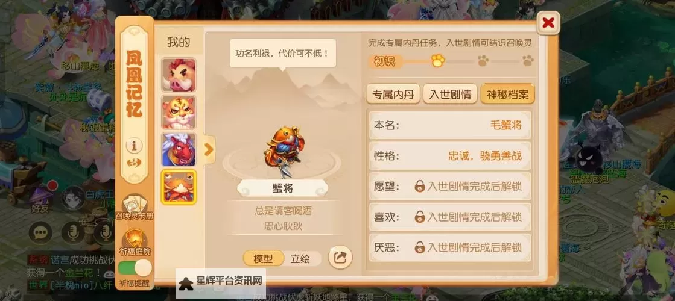The width and height of the screenshot is (675, 301).
Task: Click the locked 愿望 entry
Action: tap(450, 187)
